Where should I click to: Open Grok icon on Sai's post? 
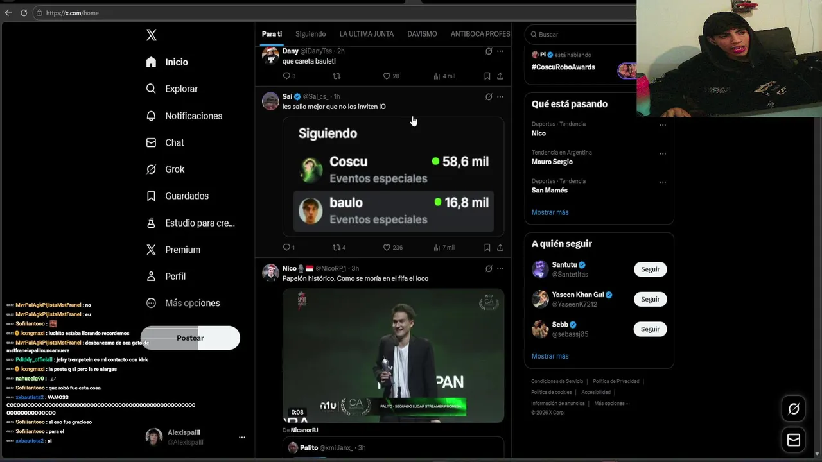pos(489,97)
